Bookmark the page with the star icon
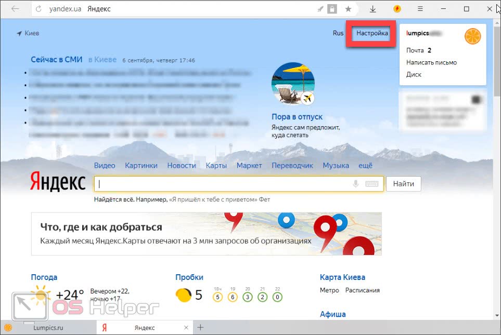The width and height of the screenshot is (501, 335). pos(348,9)
